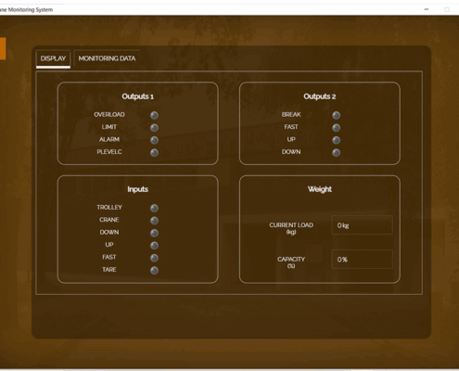
Task: Click the CURRENT LOAD value field
Action: [x=362, y=225]
